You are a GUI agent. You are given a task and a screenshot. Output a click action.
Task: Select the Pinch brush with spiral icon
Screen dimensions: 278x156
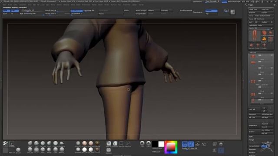point(43,150)
